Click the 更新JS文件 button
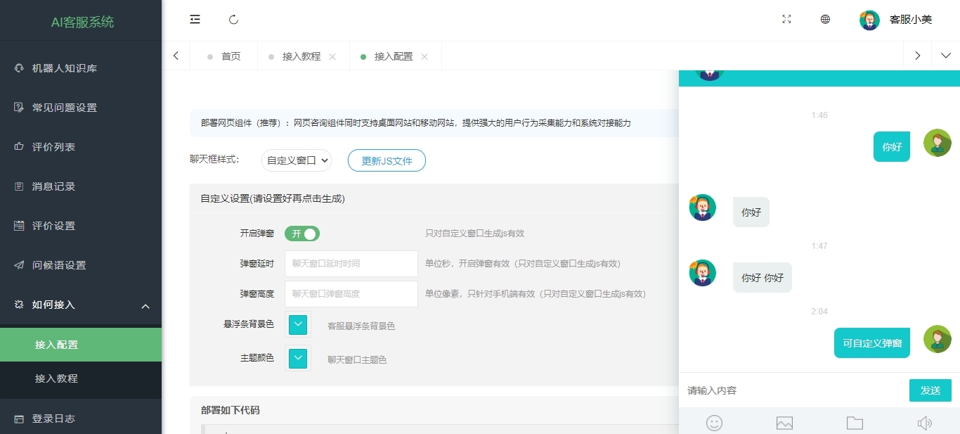Image resolution: width=960 pixels, height=434 pixels. click(x=387, y=160)
